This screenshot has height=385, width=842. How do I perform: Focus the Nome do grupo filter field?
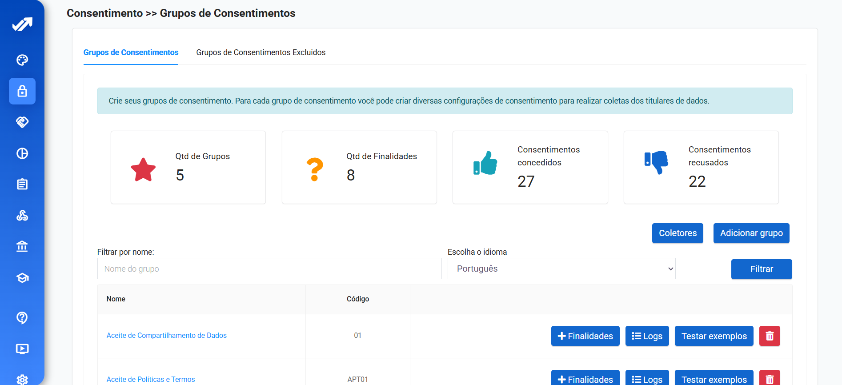tap(269, 269)
